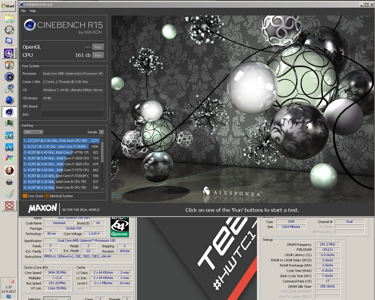Click the MAXON logo in footer
Viewport: 375px width, 300px height.
[42, 208]
